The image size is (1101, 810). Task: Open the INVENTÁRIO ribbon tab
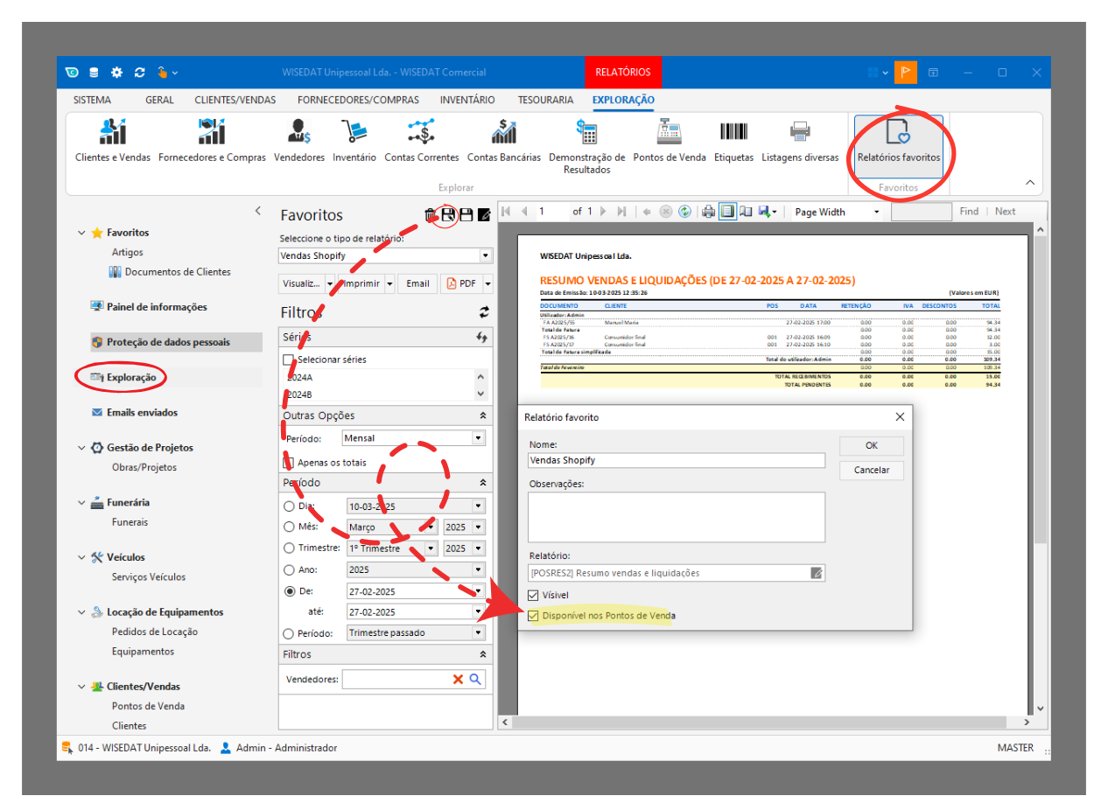[467, 100]
